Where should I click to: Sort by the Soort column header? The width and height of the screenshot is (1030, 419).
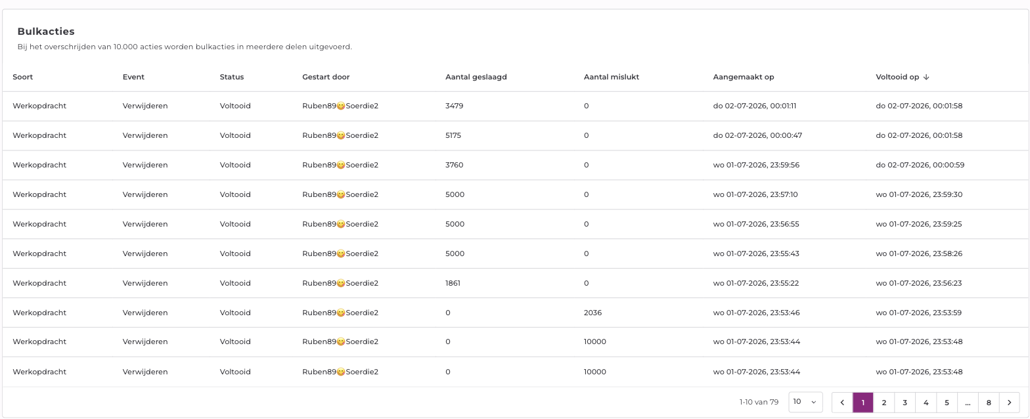pos(23,77)
